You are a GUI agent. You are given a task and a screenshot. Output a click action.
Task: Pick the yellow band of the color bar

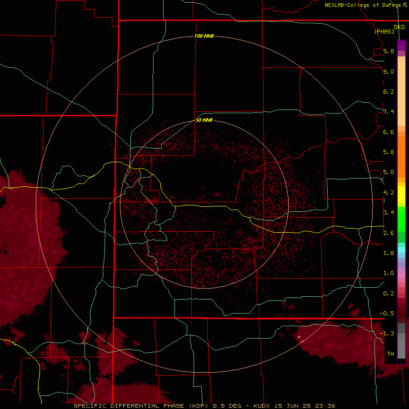click(x=401, y=195)
